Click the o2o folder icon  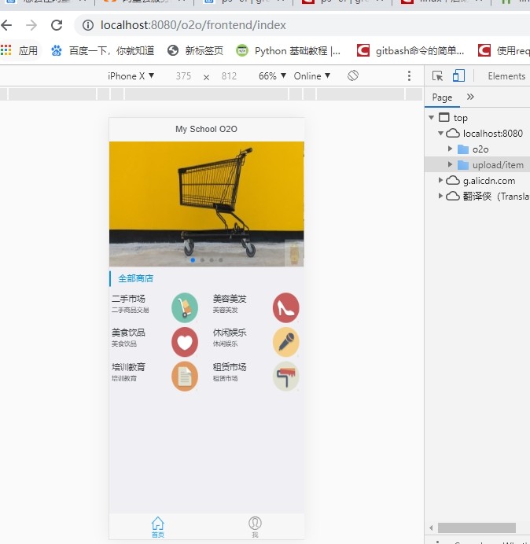click(x=463, y=149)
